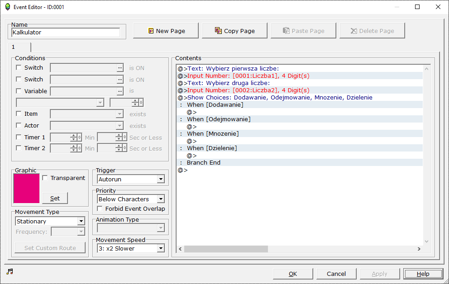Open the Priority dropdown showing Below Characters
The image size is (449, 284).
(x=131, y=199)
